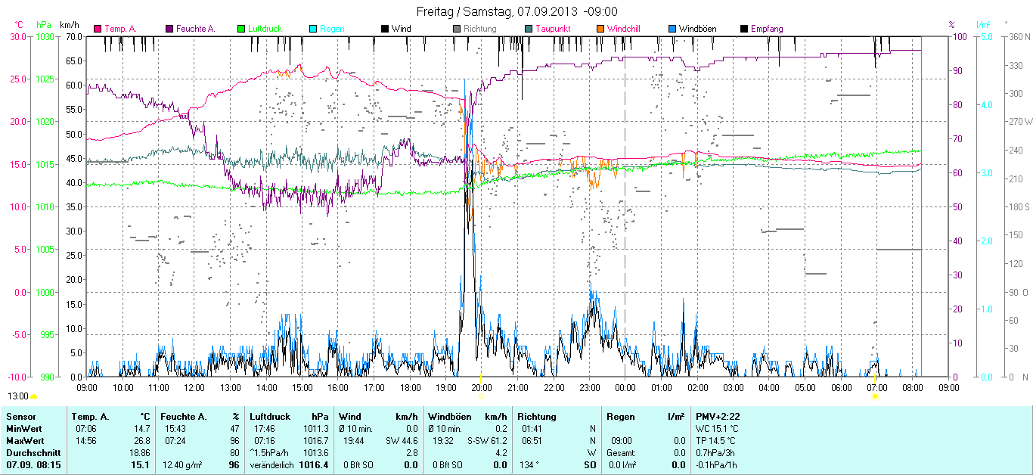Click the chart title Freitag / Samstag date
The height and width of the screenshot is (475, 1033).
click(x=516, y=11)
